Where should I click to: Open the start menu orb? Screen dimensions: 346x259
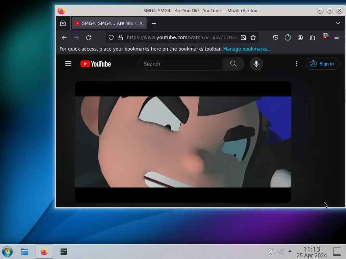tap(7, 252)
